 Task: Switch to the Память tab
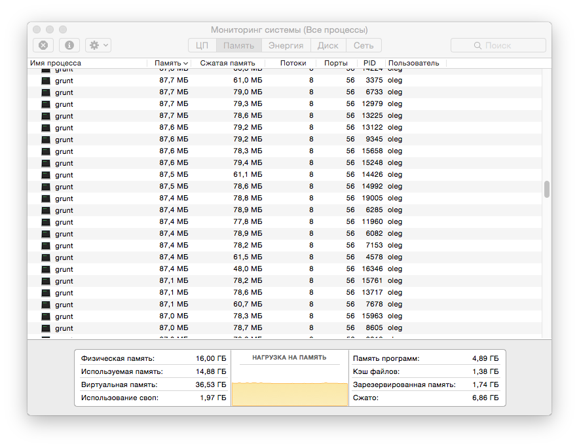(238, 45)
